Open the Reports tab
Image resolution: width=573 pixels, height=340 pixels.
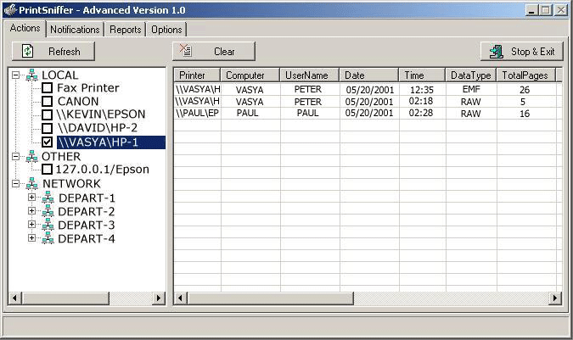tap(126, 30)
